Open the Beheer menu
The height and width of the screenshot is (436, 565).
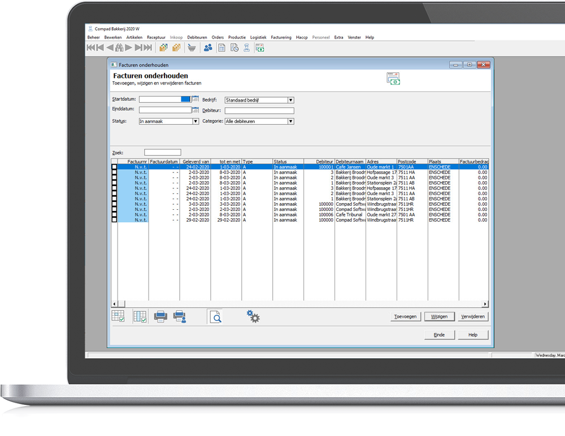93,37
